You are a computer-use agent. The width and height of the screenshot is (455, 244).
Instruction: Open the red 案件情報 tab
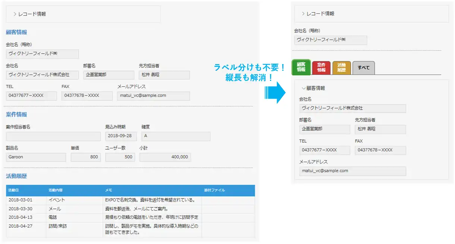321,68
